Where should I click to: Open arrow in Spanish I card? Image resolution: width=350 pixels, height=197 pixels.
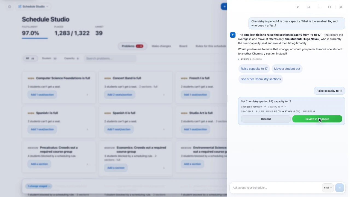(87, 129)
